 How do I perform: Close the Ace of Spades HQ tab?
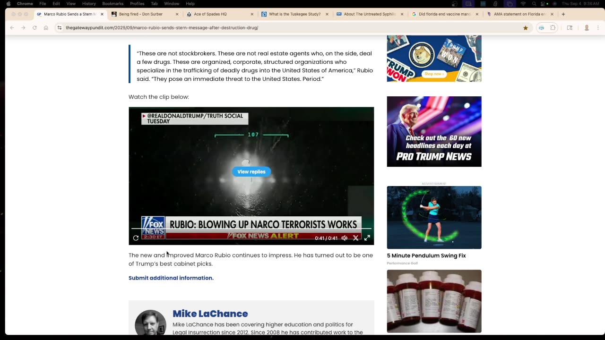pyautogui.click(x=252, y=14)
